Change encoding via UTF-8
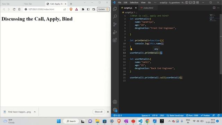Image resolution: width=222 pixels, height=125 pixels. [155, 116]
